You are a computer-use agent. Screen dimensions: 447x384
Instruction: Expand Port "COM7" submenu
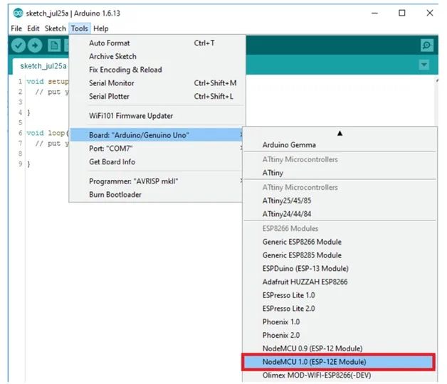coord(157,149)
